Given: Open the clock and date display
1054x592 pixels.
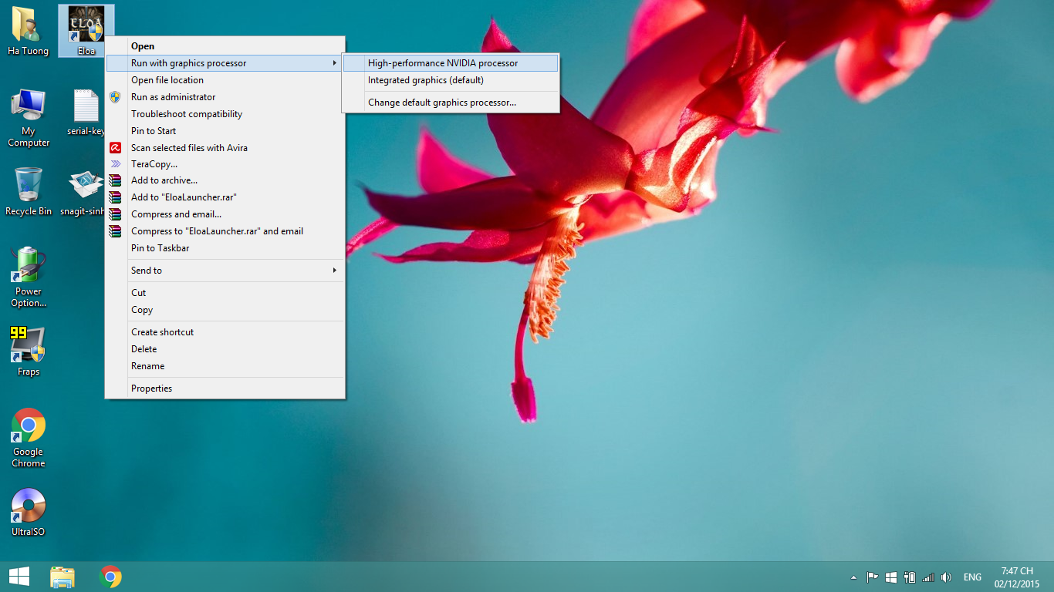Looking at the screenshot, I should tap(1017, 577).
